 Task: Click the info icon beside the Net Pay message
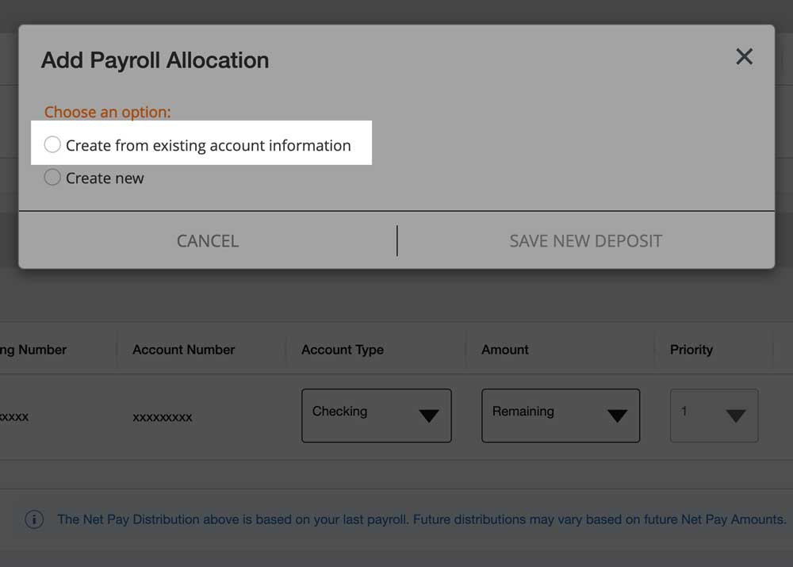(x=33, y=519)
